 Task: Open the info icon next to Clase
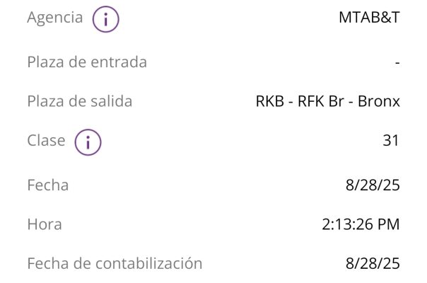pyautogui.click(x=88, y=141)
